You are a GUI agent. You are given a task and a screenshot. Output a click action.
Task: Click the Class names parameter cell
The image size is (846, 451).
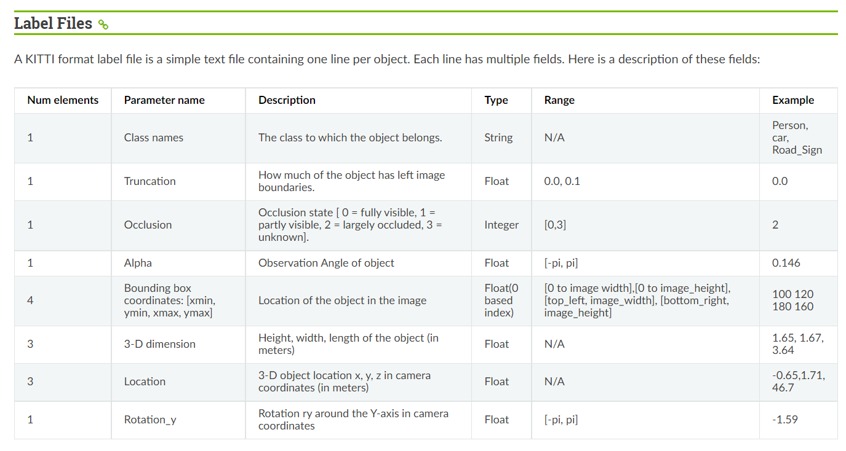point(154,138)
